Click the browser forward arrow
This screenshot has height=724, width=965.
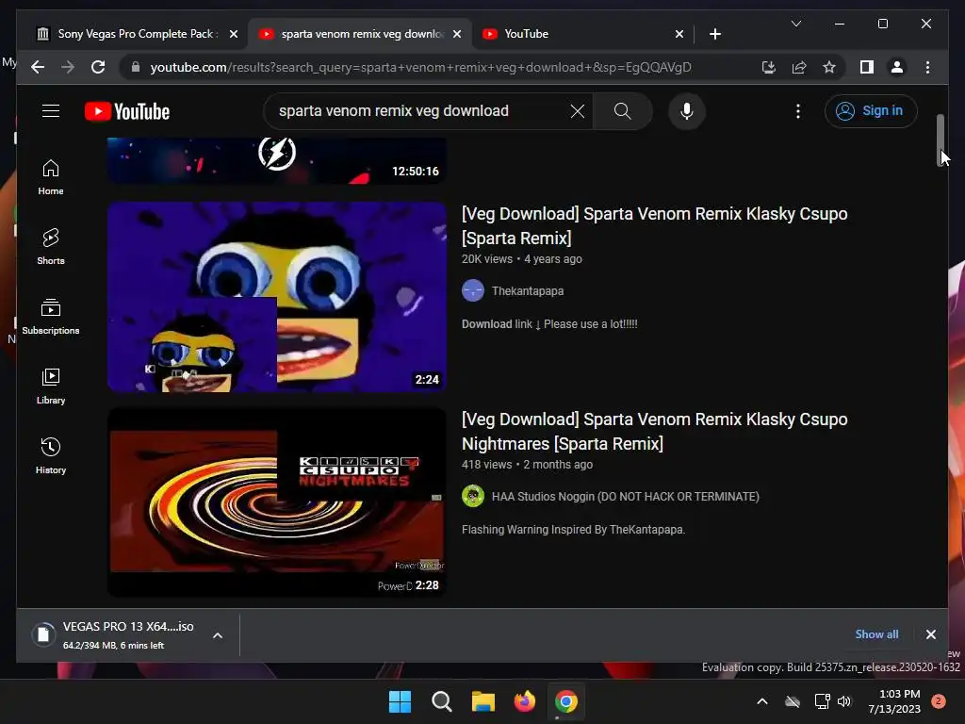point(68,67)
